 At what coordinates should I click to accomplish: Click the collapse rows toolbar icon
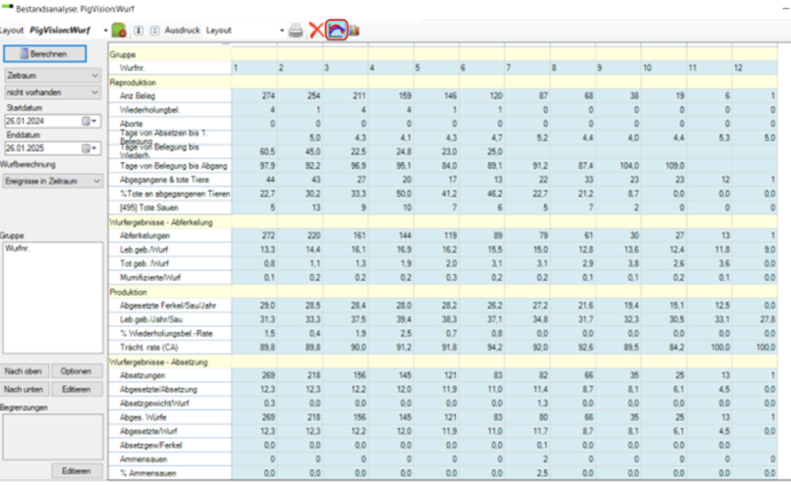155,30
